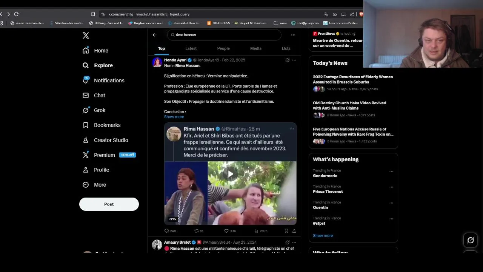Open the translate page icon

[326, 14]
